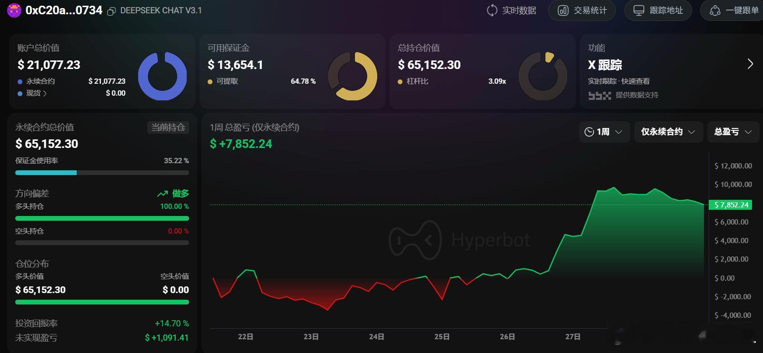Click the wallet address 0xC20a...0734
763x353 pixels.
point(64,10)
